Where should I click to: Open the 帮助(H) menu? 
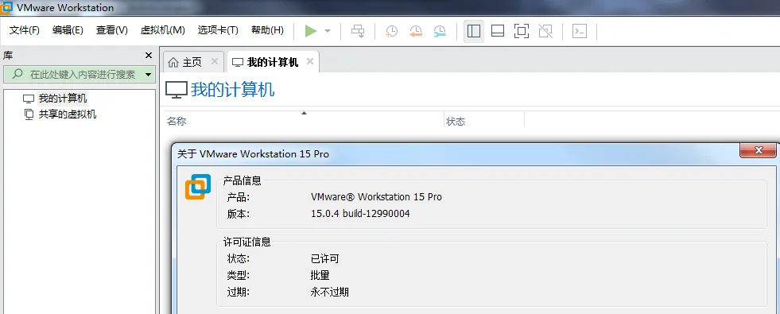[267, 30]
